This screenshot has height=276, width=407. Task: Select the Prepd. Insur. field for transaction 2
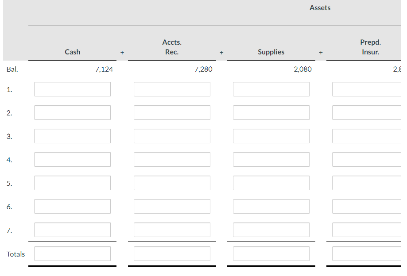(367, 112)
